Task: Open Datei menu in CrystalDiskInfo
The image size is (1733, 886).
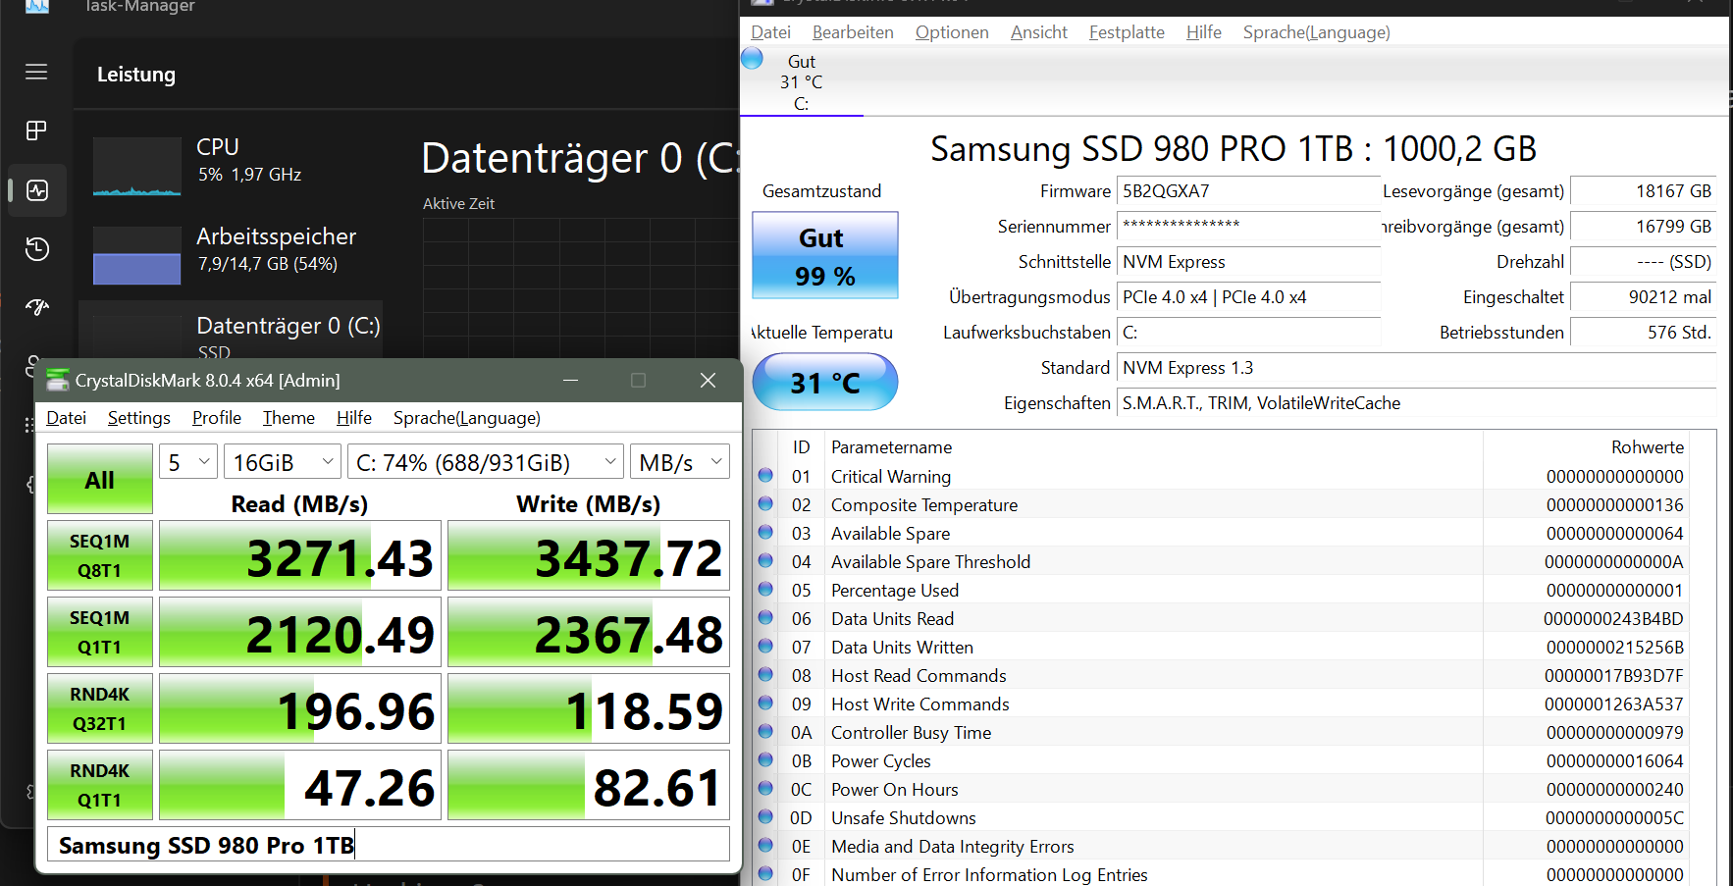Action: click(771, 32)
